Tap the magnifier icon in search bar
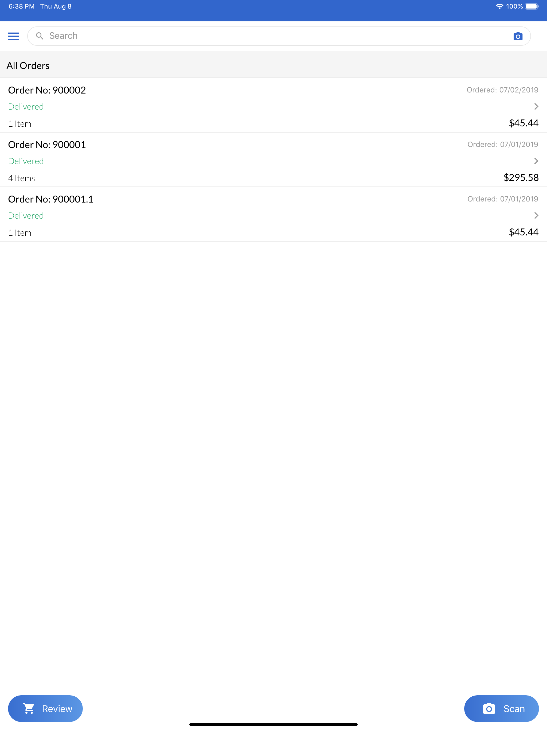 tap(40, 36)
